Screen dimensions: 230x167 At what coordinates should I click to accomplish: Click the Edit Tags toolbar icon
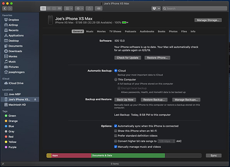(99, 8)
